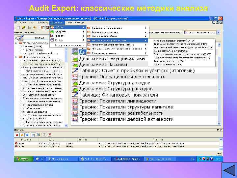Open Финансовые исходные данные submenu
The height and width of the screenshot is (178, 237).
[117, 28]
